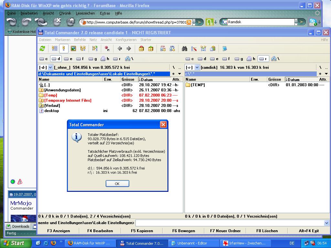Enable thumbnail view icon in toolbar
The width and height of the screenshot is (331, 248).
73,49
